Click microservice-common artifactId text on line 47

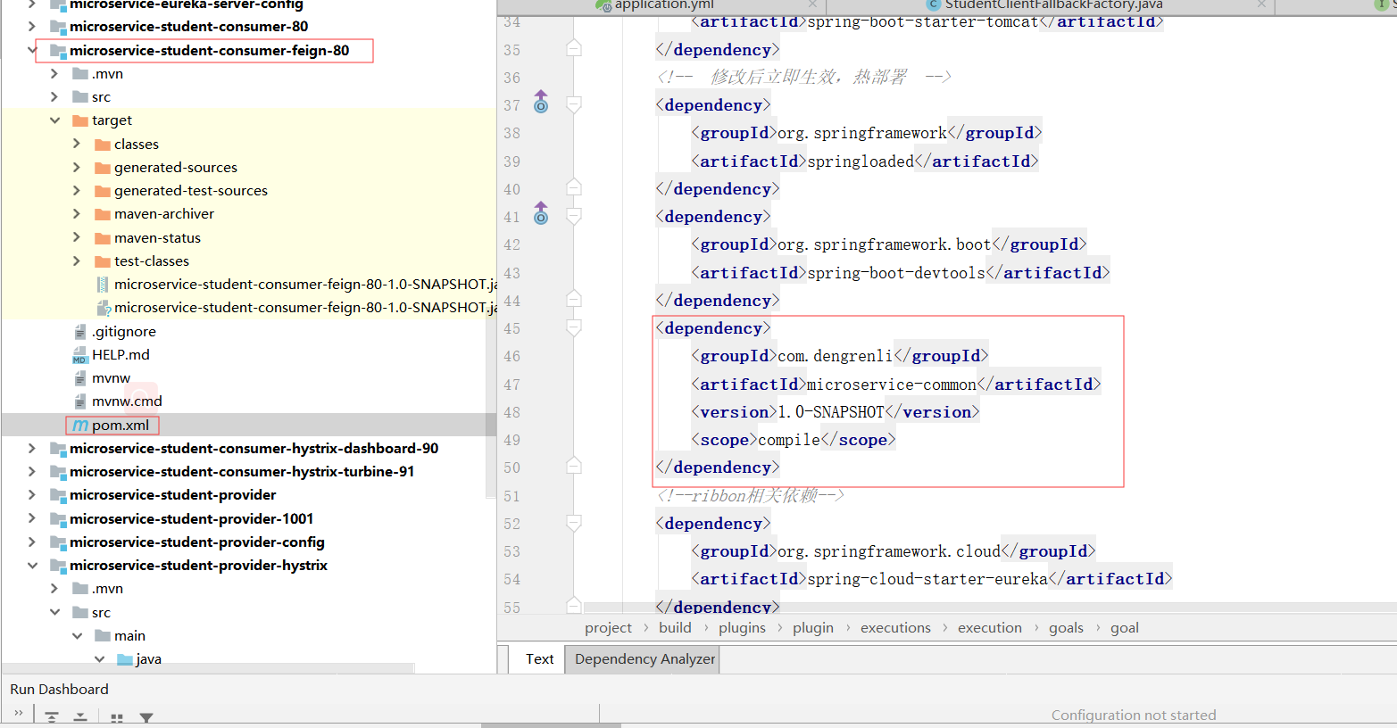[x=892, y=385]
